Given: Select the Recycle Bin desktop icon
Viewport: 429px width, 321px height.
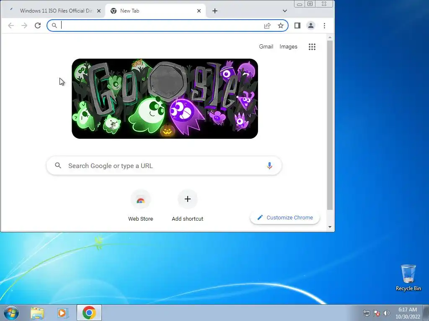Looking at the screenshot, I should 408,278.
